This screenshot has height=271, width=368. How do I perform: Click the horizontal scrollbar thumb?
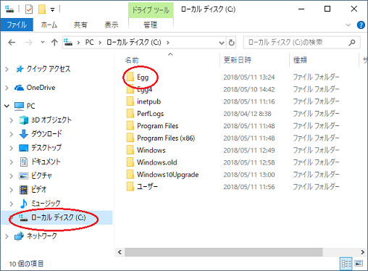(224, 252)
